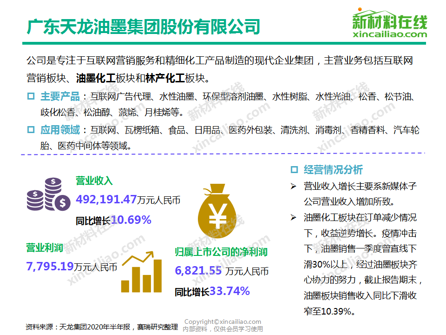Click the growth figure 10.69%
The height and width of the screenshot is (335, 446).
[131, 220]
